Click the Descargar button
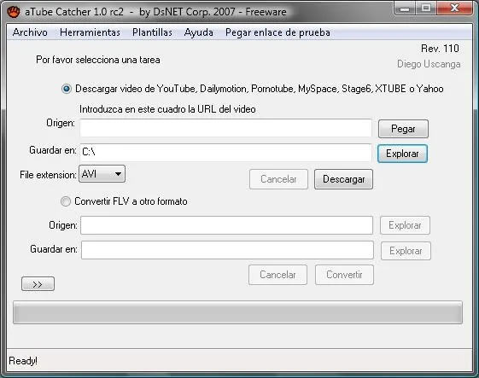The width and height of the screenshot is (479, 378). click(344, 179)
